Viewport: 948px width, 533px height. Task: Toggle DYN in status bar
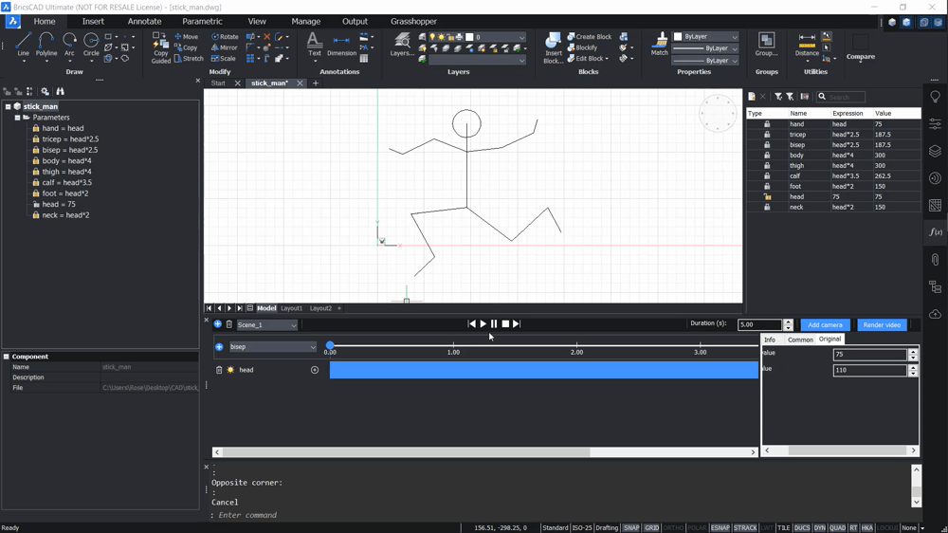click(819, 527)
